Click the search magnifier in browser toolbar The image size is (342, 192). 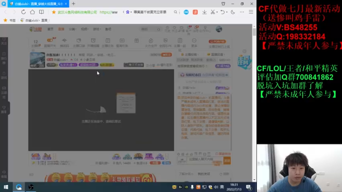coord(175,12)
